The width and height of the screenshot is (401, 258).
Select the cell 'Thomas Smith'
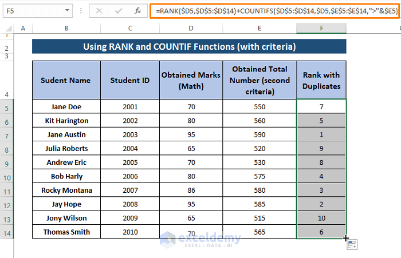click(x=66, y=232)
